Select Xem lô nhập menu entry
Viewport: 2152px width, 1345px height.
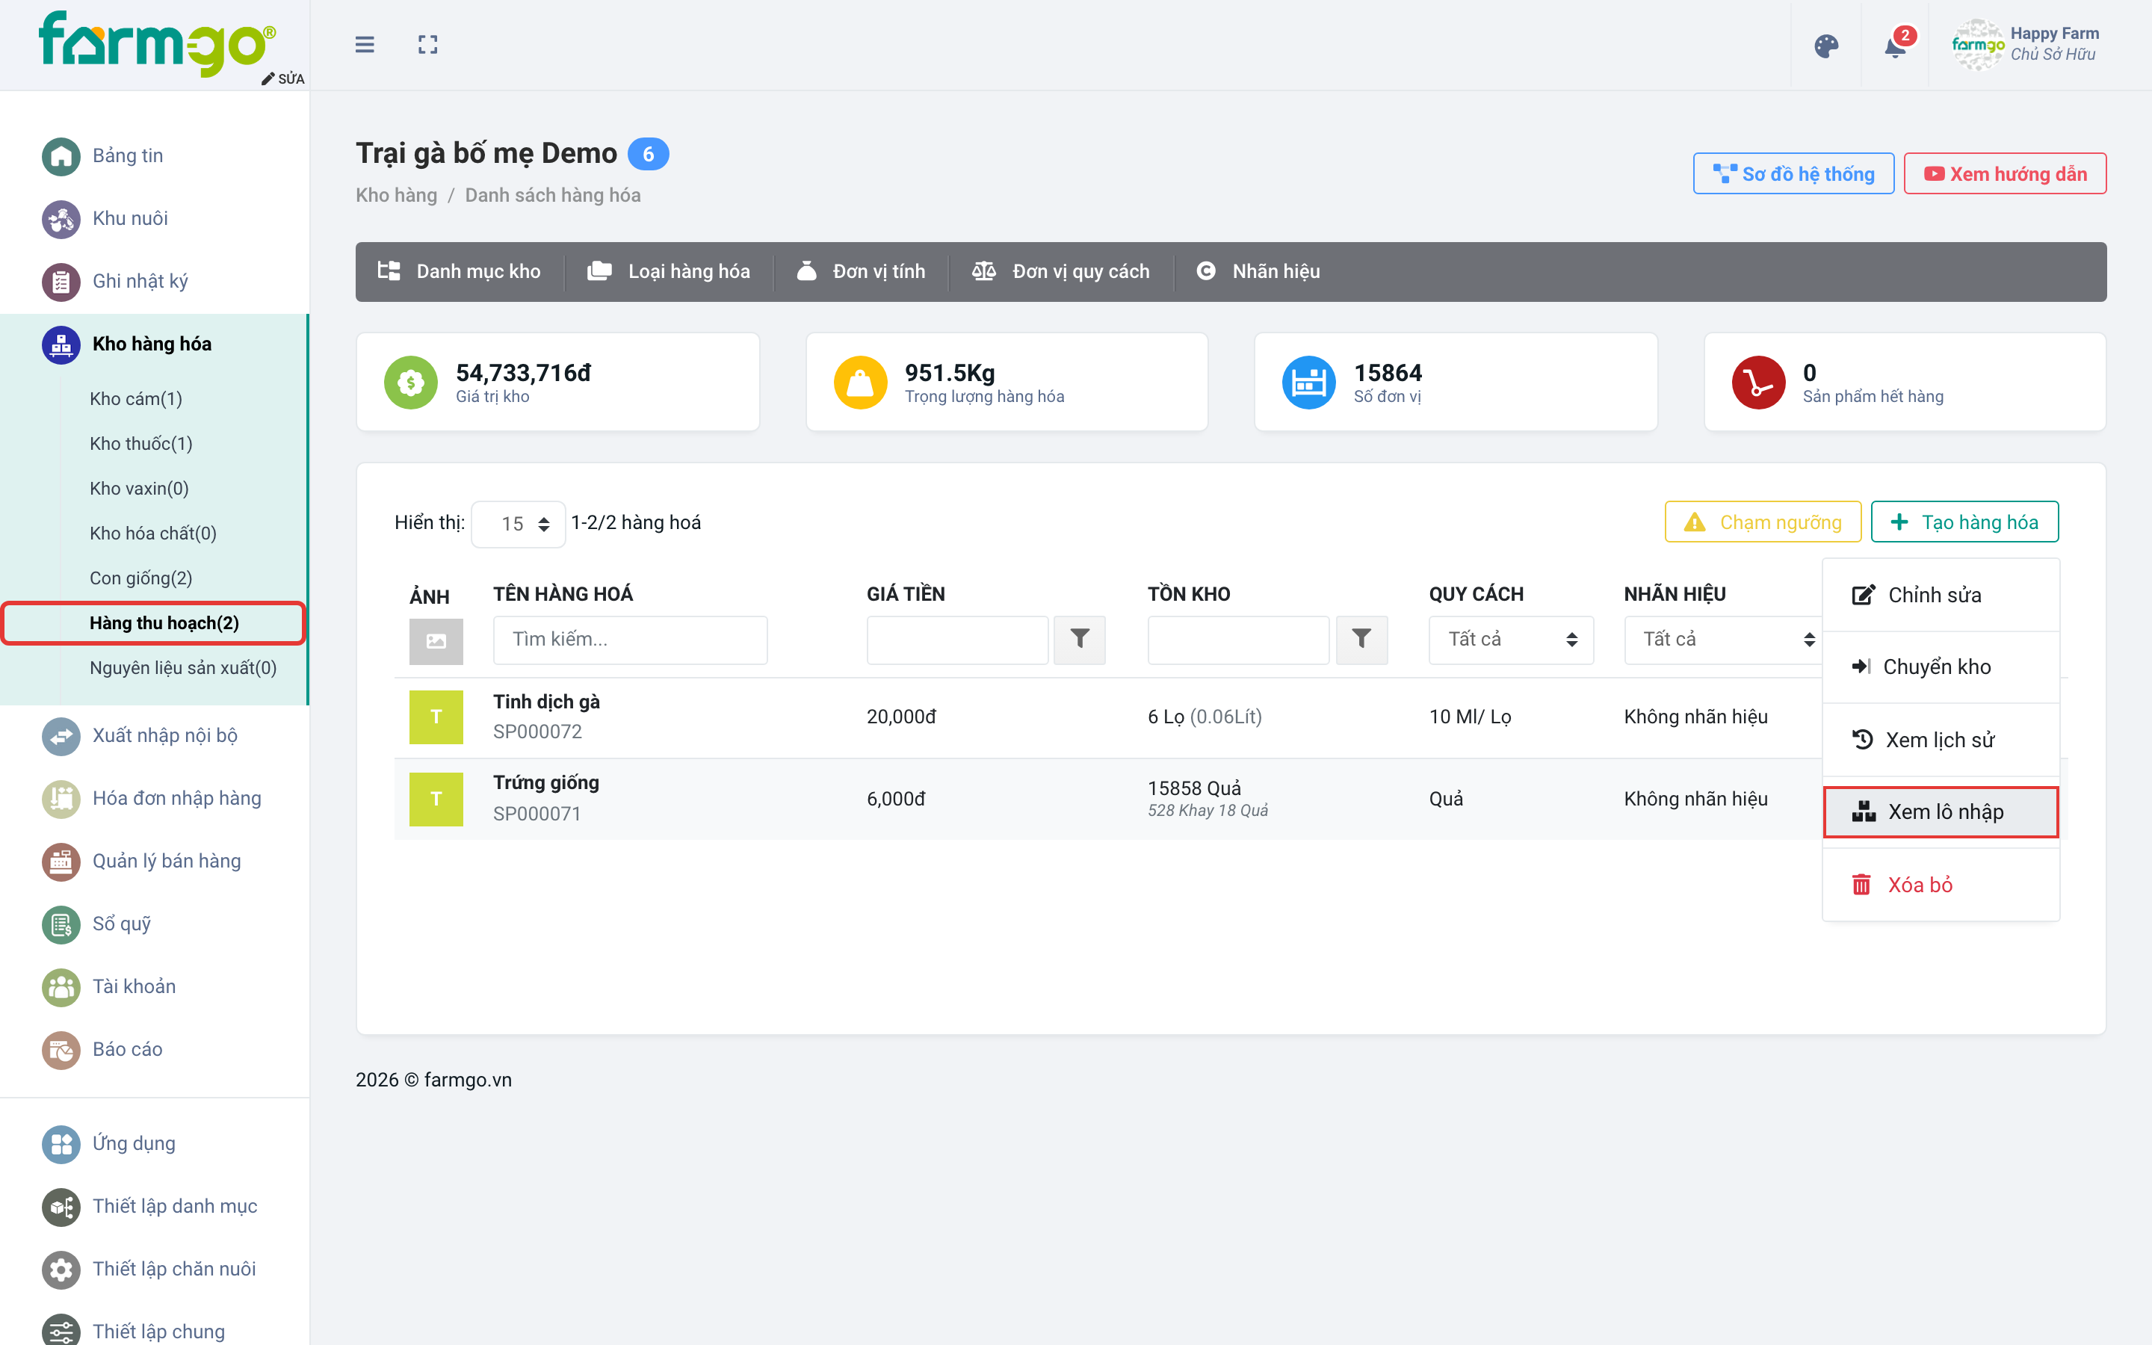click(x=1941, y=812)
